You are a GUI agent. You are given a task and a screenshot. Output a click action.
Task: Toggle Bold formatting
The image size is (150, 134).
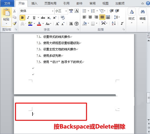tap(22, 18)
